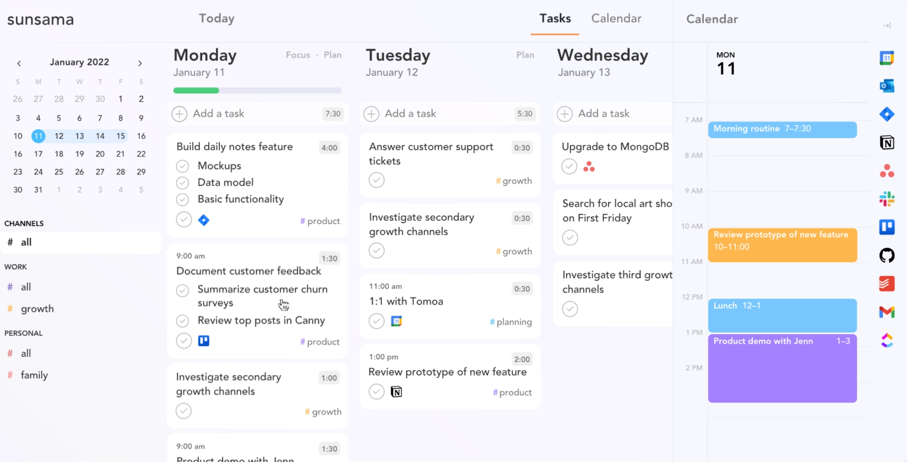Click Monday's green progress bar

coord(196,90)
